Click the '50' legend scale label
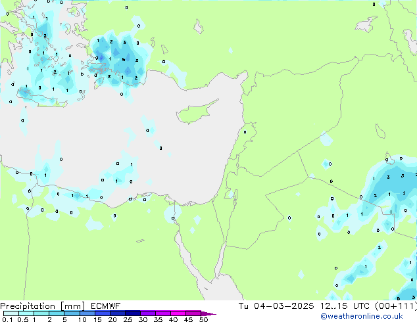417x322 pixels. (x=204, y=319)
